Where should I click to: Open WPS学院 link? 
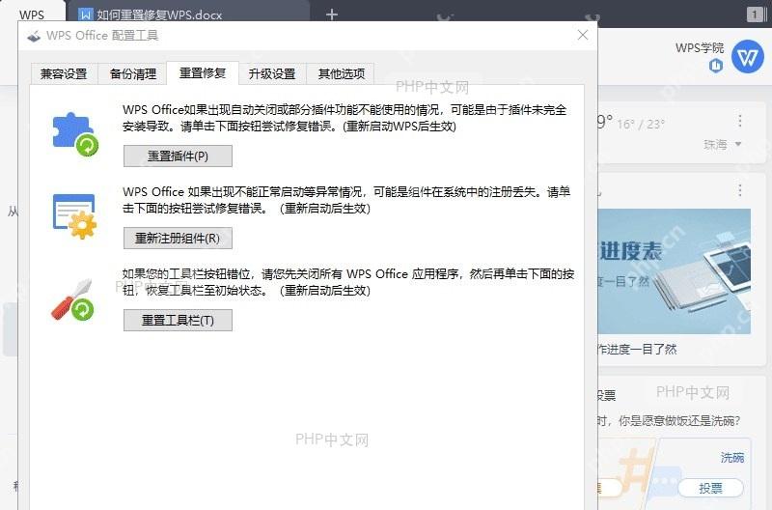point(700,47)
